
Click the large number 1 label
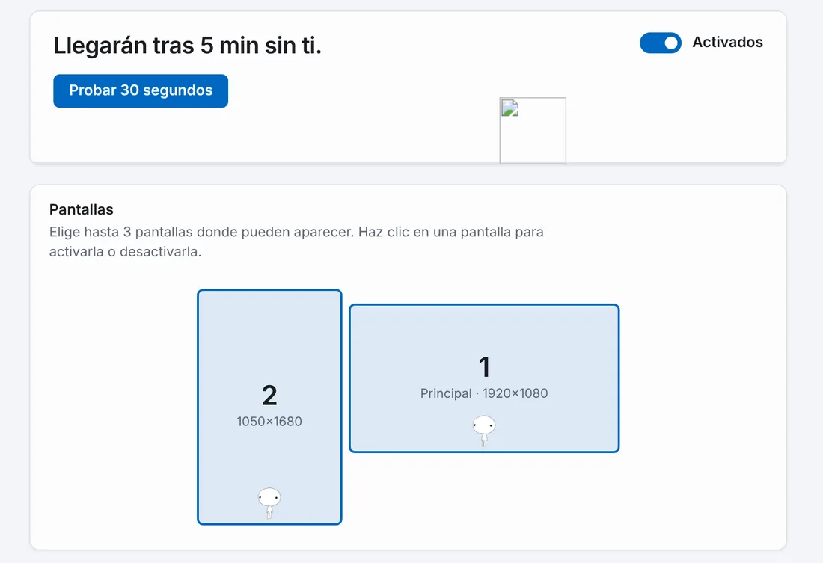pos(485,367)
